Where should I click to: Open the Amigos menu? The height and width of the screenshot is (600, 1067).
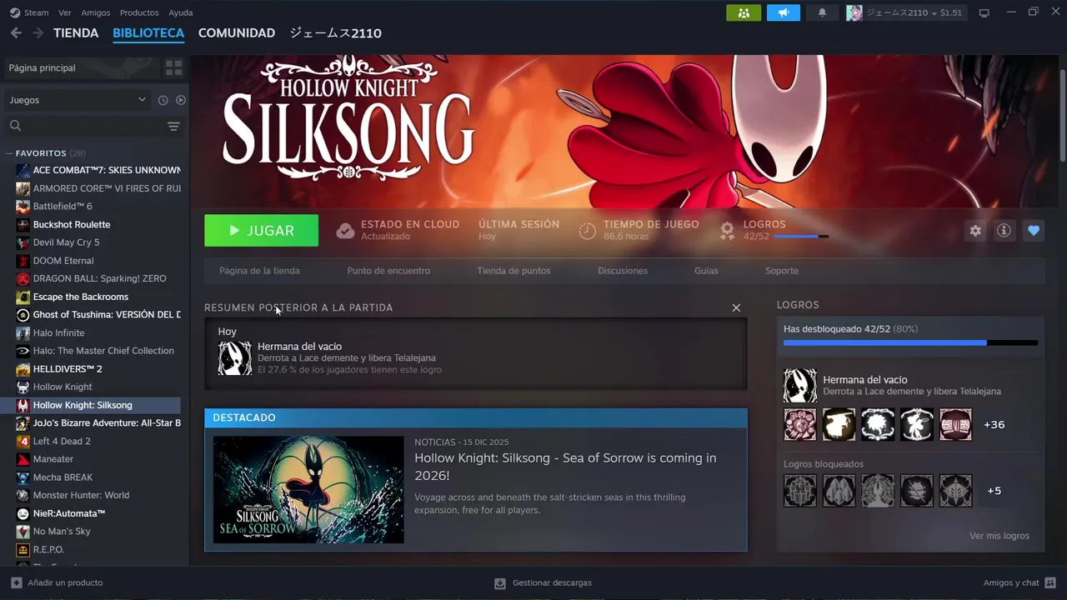tap(96, 12)
